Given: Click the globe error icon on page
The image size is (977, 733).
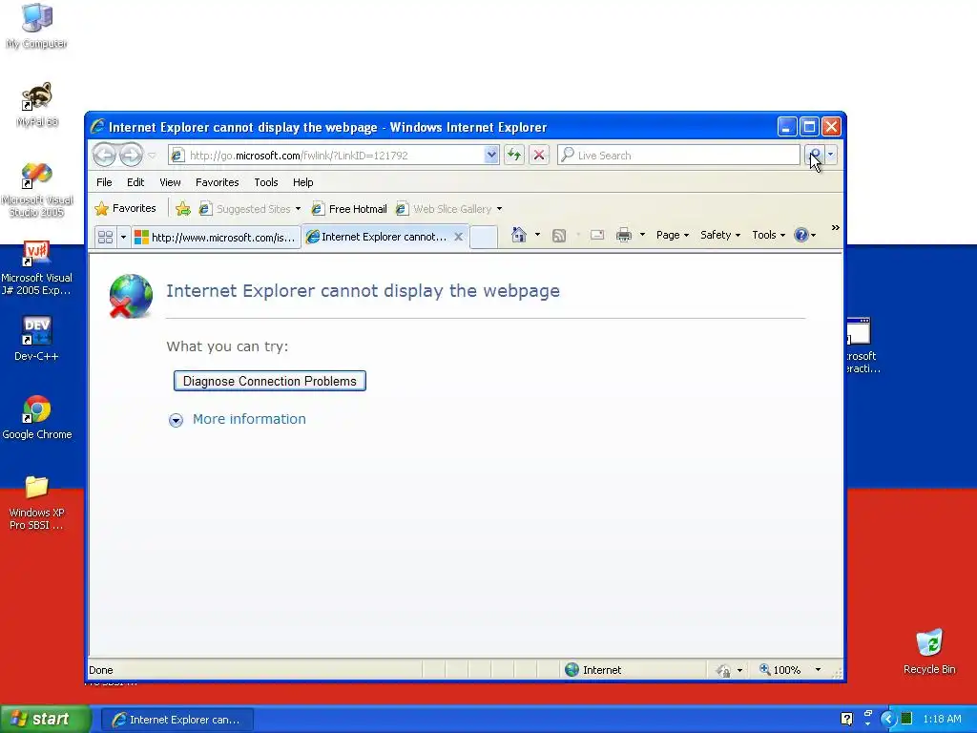Looking at the screenshot, I should (130, 296).
